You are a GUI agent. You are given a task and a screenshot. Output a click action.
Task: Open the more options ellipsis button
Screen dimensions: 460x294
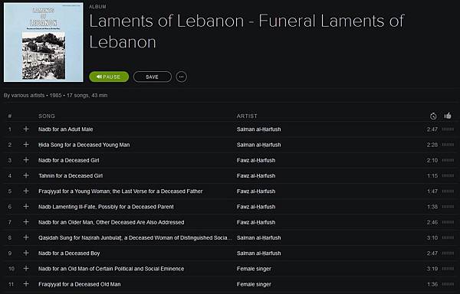click(x=181, y=77)
